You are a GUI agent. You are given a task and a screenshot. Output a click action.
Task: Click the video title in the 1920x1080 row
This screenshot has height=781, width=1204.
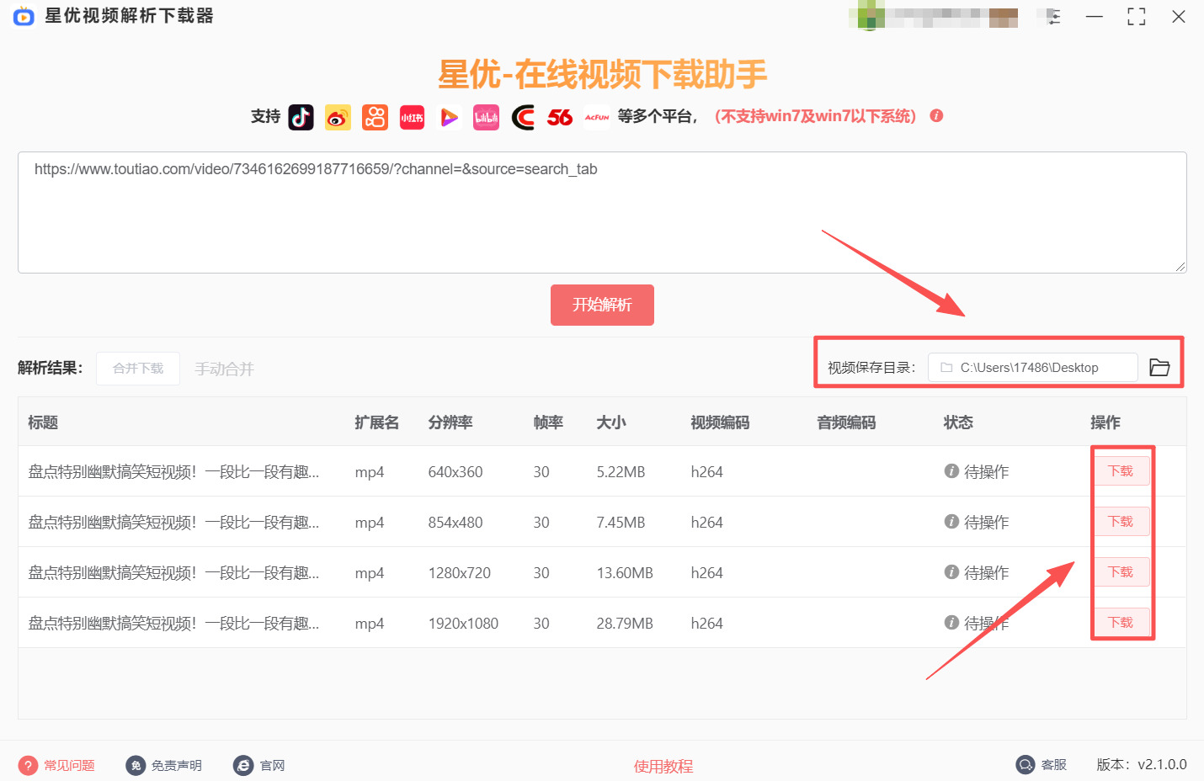[173, 624]
